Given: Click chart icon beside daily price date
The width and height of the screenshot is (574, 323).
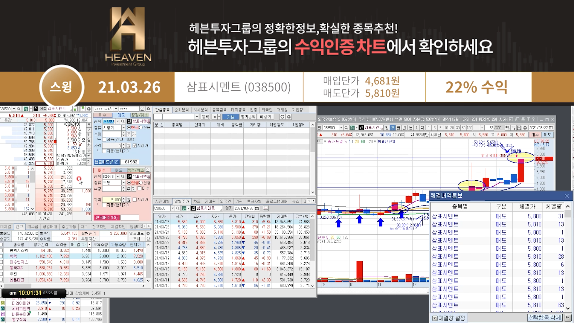Looking at the screenshot, I should click(265, 208).
